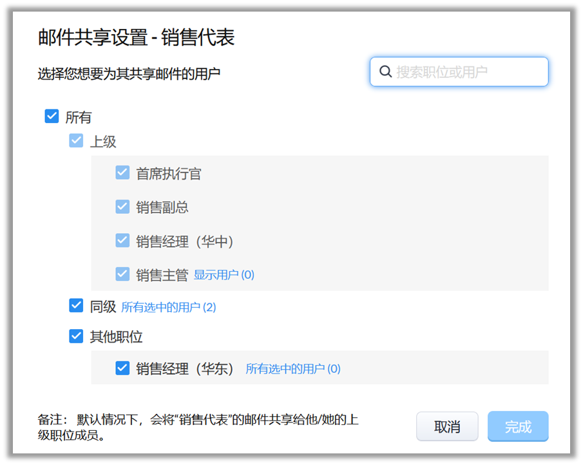Open 所有选中的用户 (0) link beside 销售经理（华东）
This screenshot has height=465, width=583.
(x=293, y=369)
